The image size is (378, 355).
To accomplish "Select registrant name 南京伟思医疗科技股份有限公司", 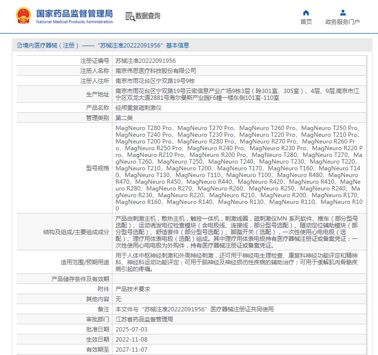I will [x=156, y=71].
